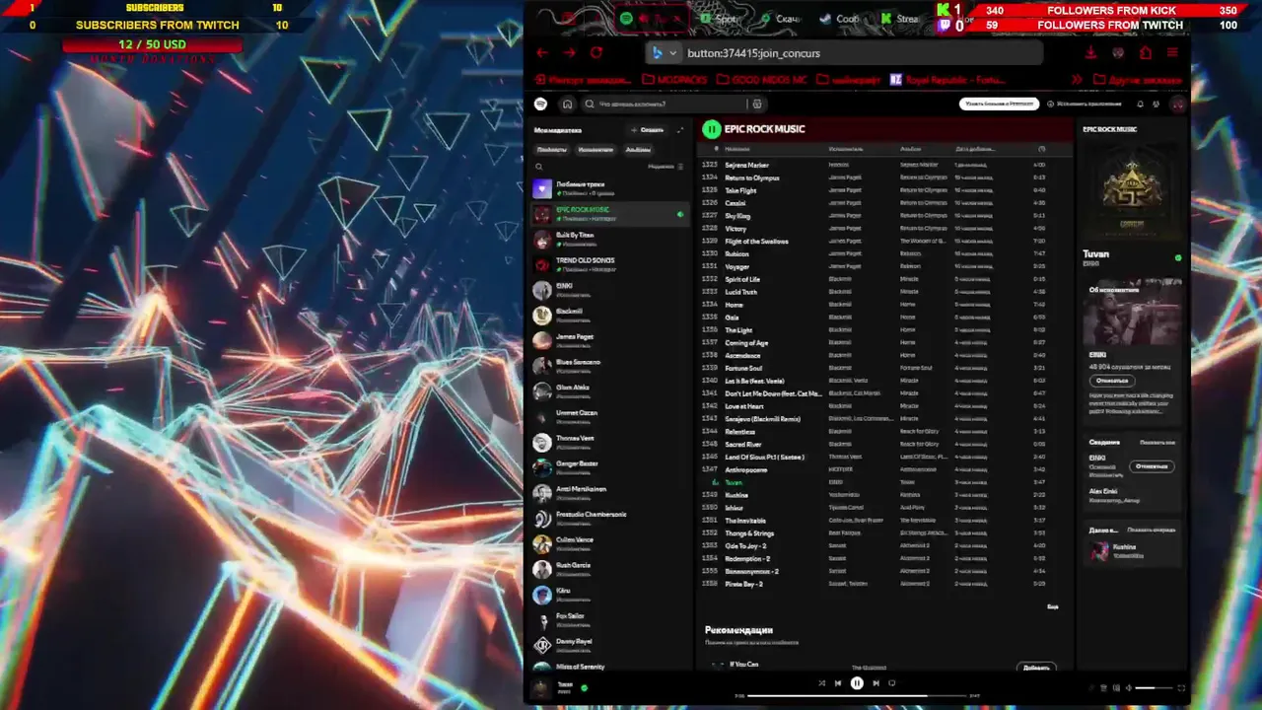Click track Flight of the Swallows

756,242
